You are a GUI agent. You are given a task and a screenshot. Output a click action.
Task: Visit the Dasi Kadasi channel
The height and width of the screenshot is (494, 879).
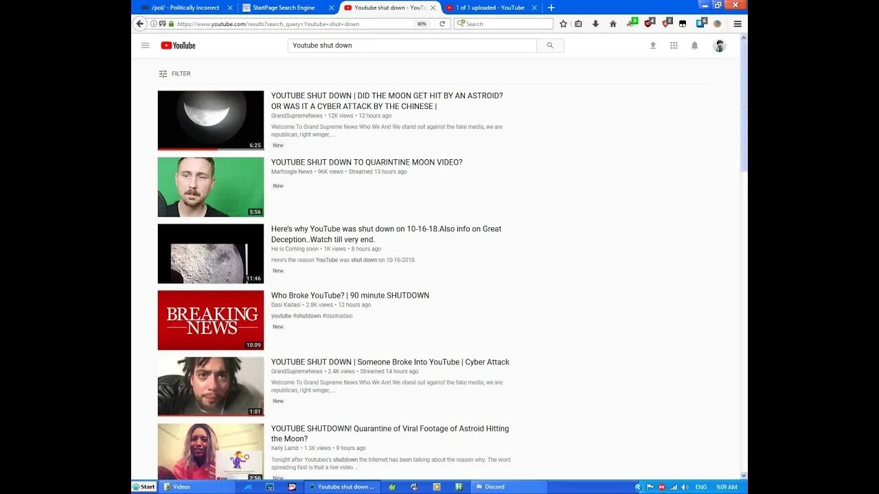click(286, 305)
